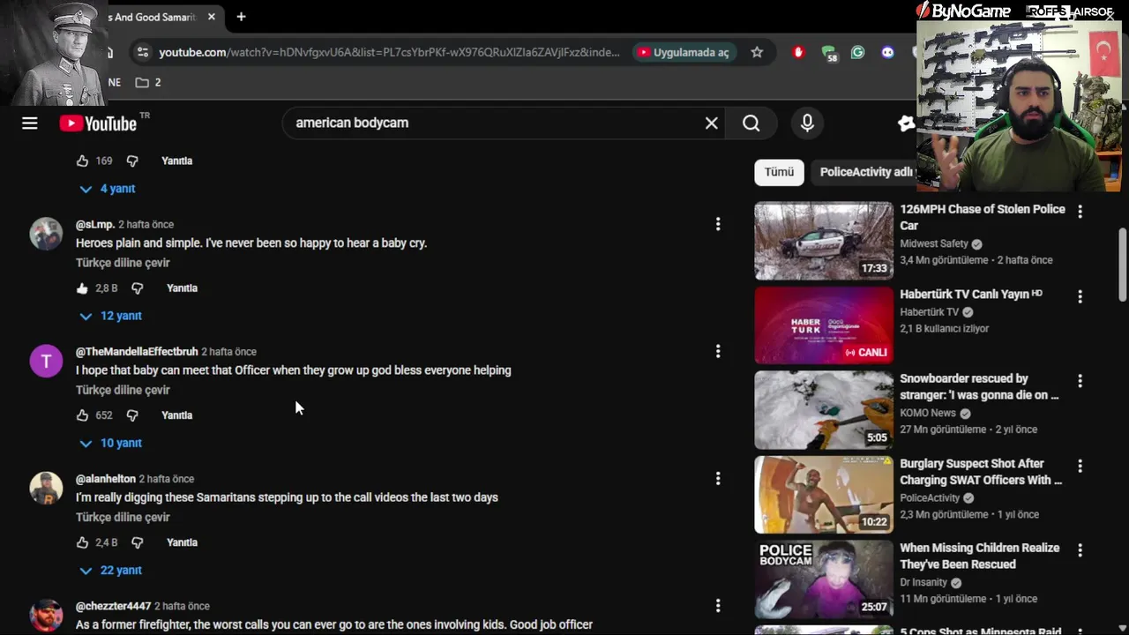This screenshot has height=635, width=1129.
Task: Open the blue circular extension icon
Action: click(x=887, y=53)
